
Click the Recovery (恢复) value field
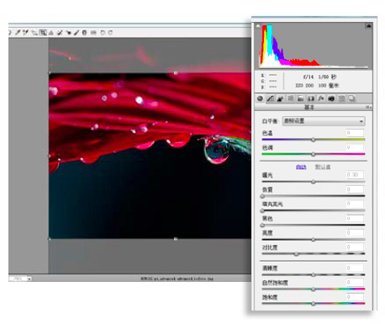click(x=355, y=189)
